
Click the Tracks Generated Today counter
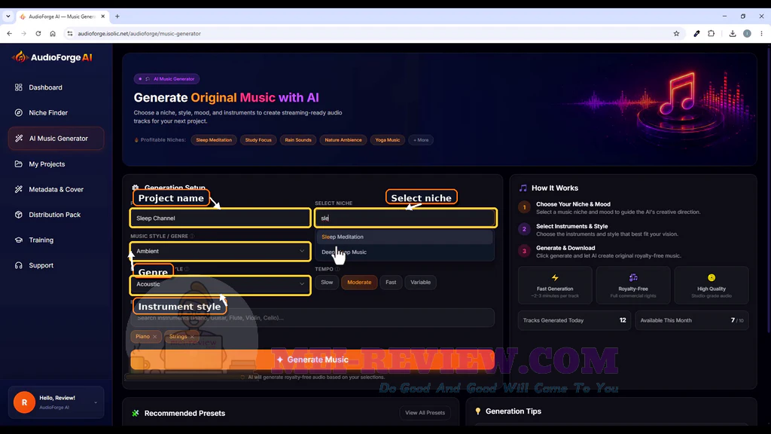(574, 320)
